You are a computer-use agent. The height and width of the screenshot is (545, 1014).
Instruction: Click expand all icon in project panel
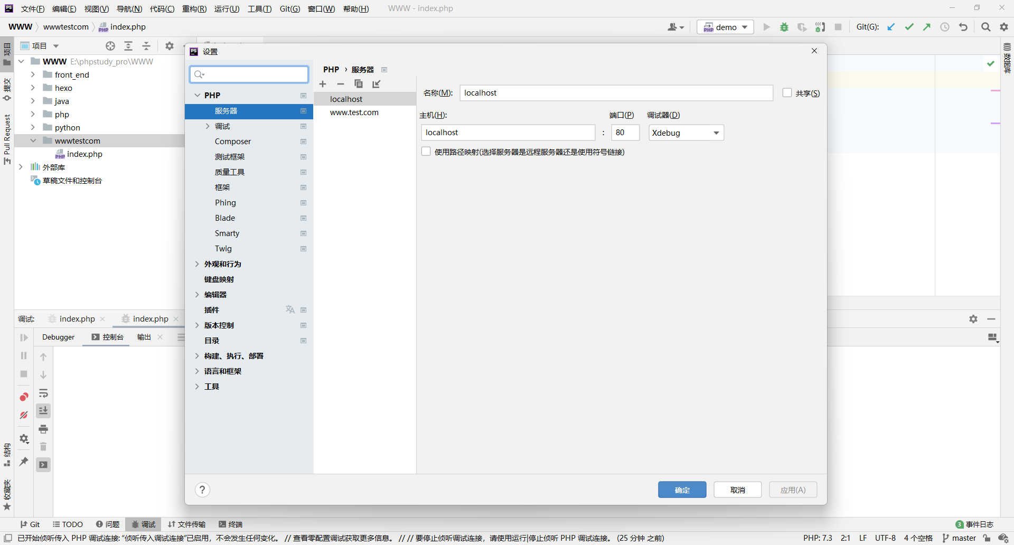[128, 46]
